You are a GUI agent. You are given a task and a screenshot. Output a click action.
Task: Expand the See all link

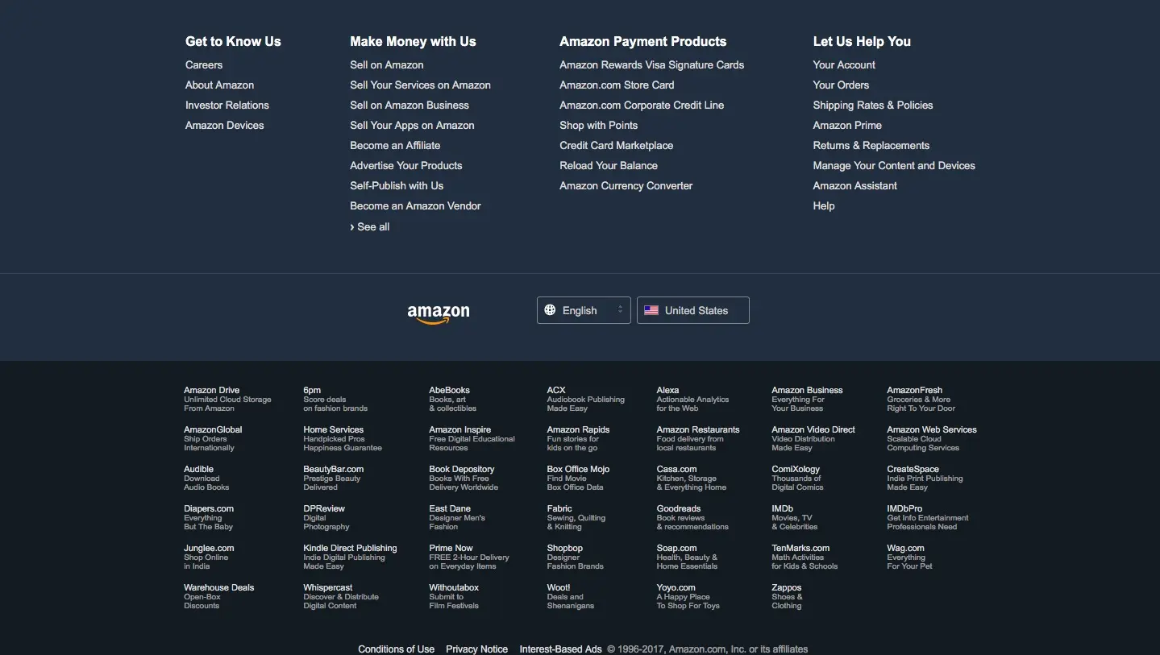click(370, 227)
